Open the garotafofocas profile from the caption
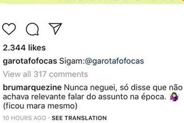This screenshot has width=184, height=123. pos(30,61)
